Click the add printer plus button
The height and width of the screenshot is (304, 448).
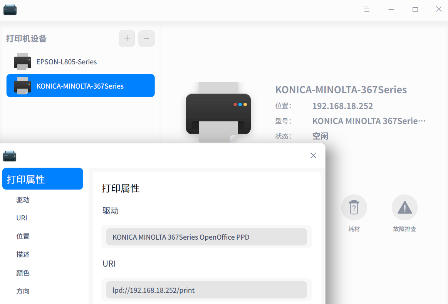pyautogui.click(x=127, y=38)
